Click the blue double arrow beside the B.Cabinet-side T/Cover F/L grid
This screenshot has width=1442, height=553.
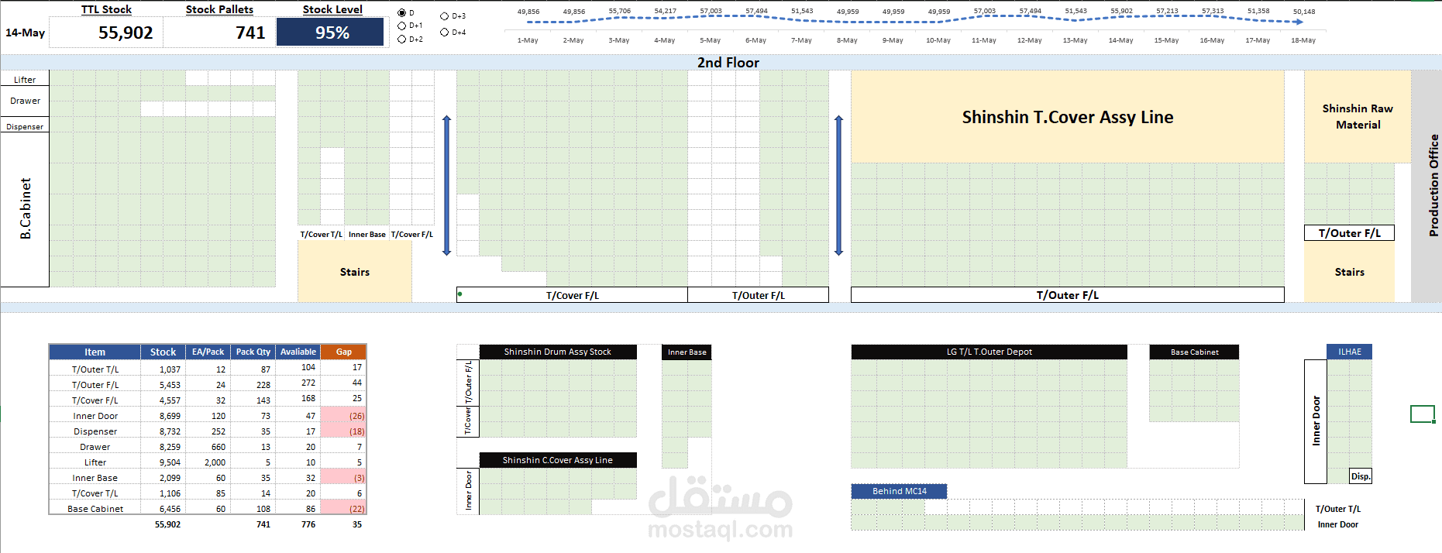(446, 185)
